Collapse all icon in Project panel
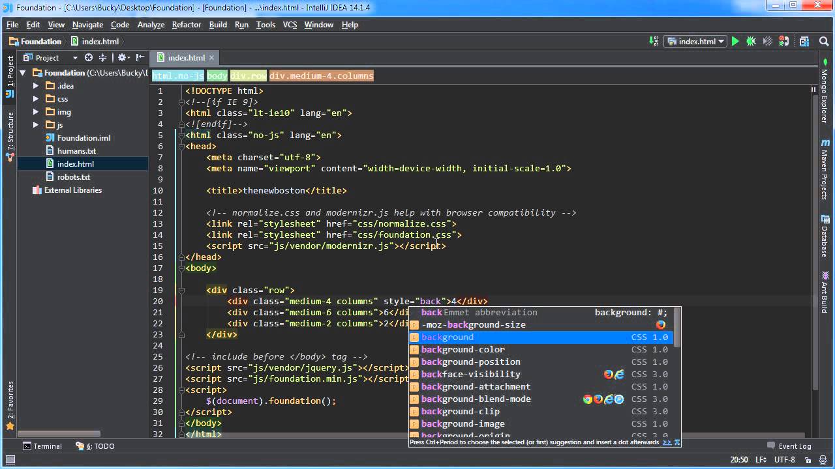 click(x=103, y=58)
